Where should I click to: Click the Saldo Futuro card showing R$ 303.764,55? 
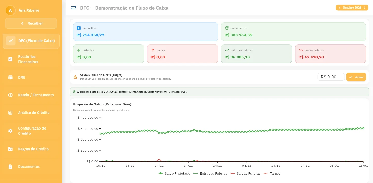tap(293, 32)
